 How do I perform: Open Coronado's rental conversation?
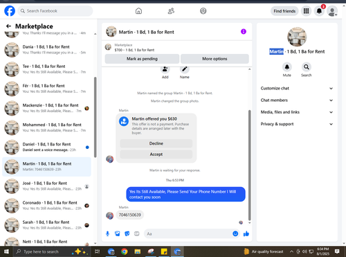point(47,206)
